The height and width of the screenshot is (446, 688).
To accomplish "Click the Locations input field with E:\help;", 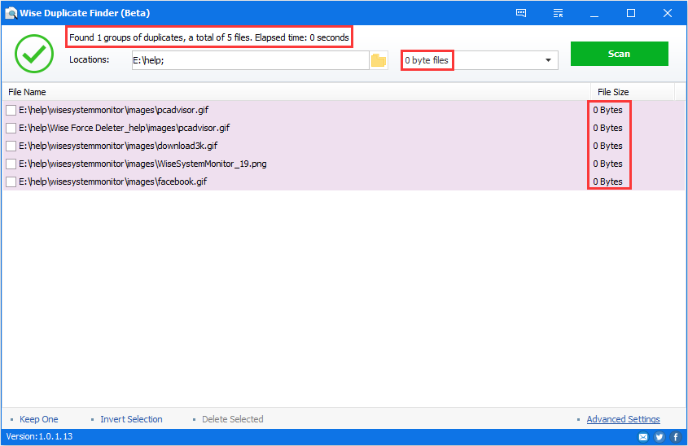I will click(250, 60).
